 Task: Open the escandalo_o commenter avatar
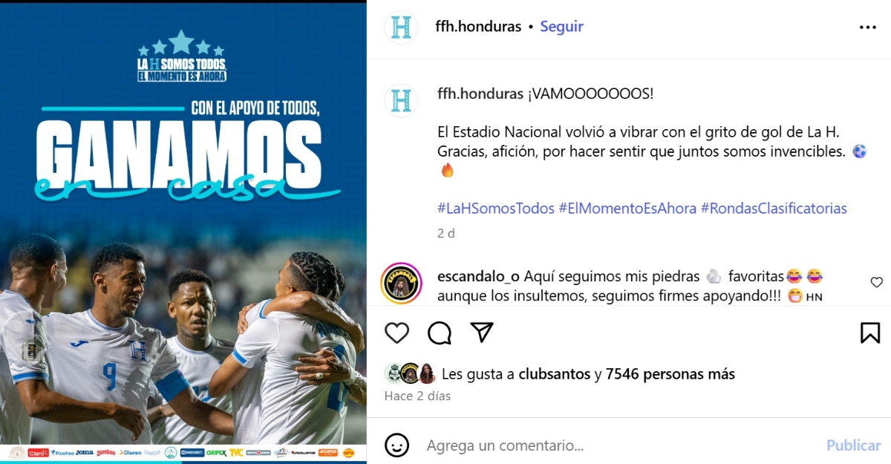click(401, 284)
